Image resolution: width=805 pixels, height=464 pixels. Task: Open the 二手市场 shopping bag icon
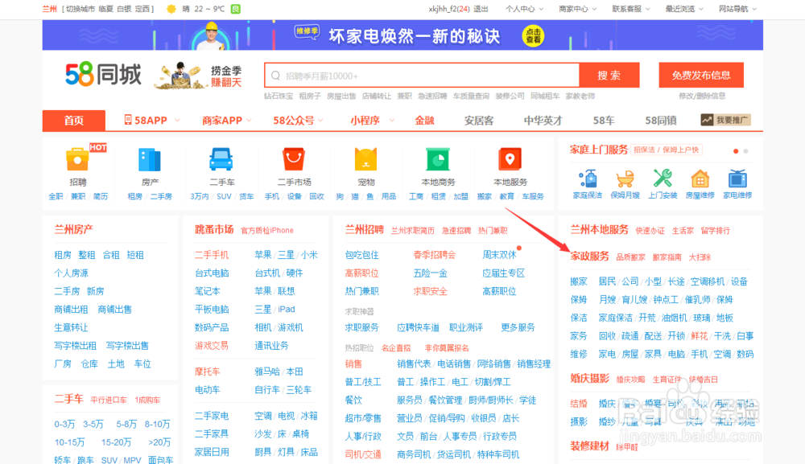[294, 159]
